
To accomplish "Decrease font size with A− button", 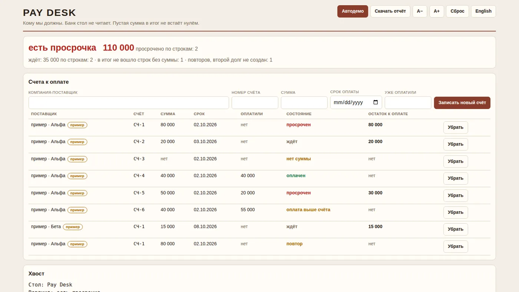I will [x=420, y=11].
